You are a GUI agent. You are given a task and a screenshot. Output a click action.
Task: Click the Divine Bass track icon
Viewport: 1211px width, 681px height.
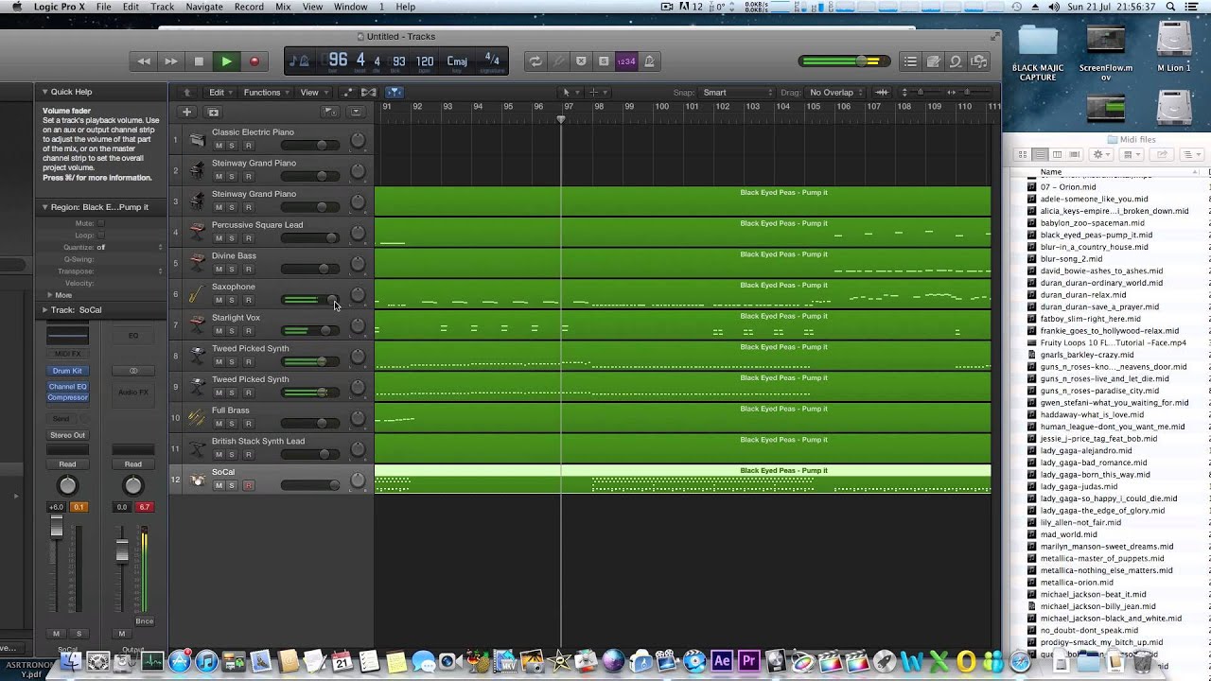click(197, 263)
